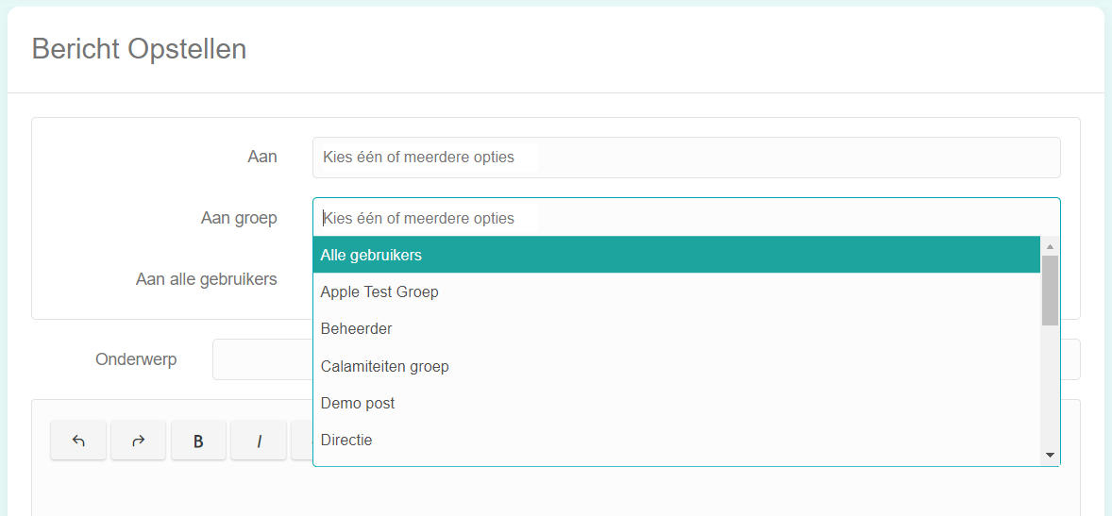Select the 'Directie' group
This screenshot has width=1112, height=516.
677,441
